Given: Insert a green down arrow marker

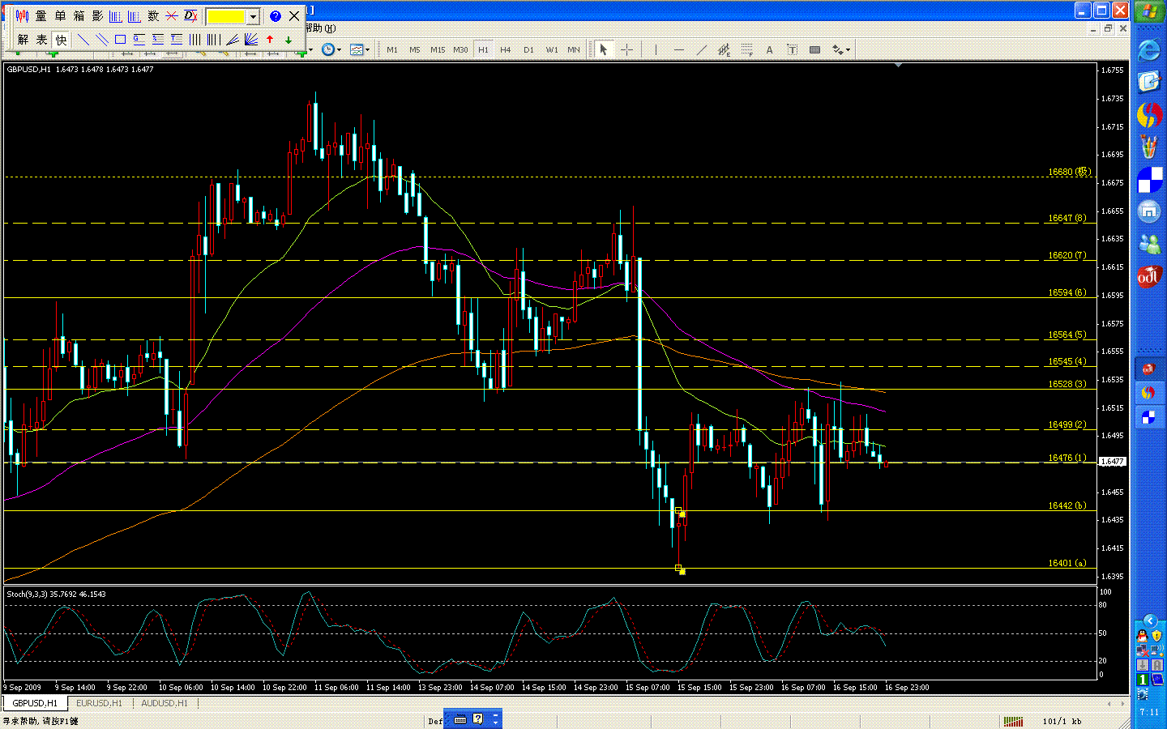Looking at the screenshot, I should pyautogui.click(x=289, y=40).
